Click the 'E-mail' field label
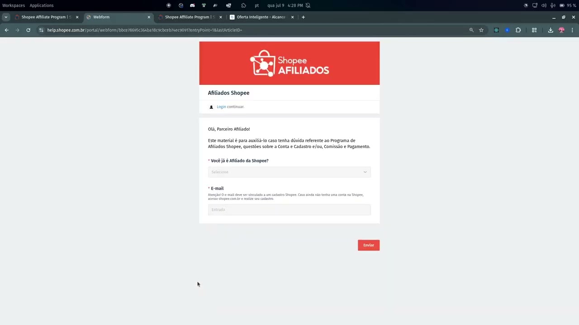 pos(217,188)
